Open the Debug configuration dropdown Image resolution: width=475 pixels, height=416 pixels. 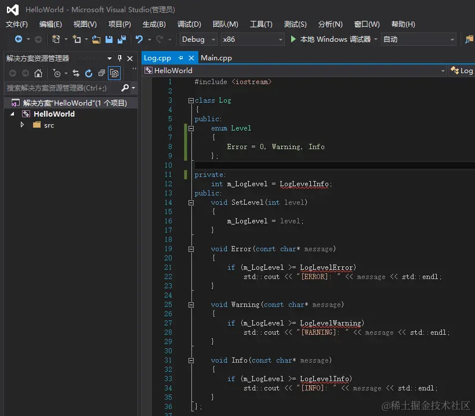[198, 39]
